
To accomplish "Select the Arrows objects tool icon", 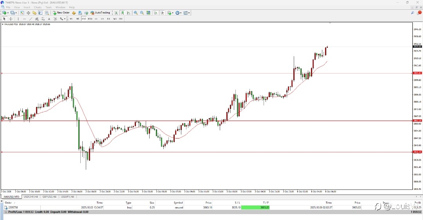I will point(61,19).
